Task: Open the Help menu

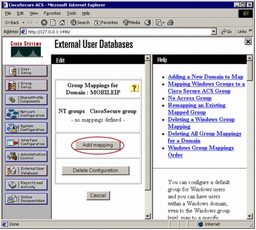Action: pos(86,13)
